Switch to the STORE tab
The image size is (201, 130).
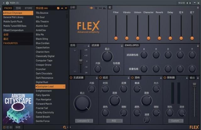click(x=29, y=8)
